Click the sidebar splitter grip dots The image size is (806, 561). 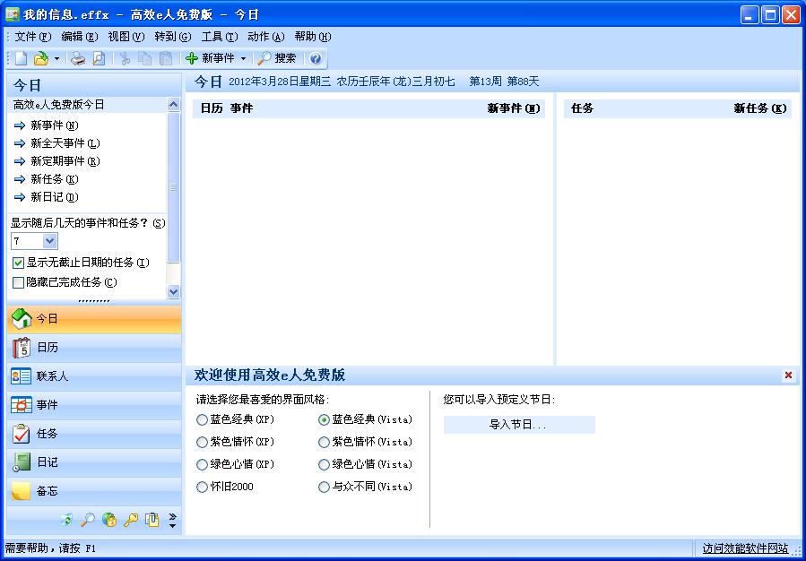pos(94,302)
